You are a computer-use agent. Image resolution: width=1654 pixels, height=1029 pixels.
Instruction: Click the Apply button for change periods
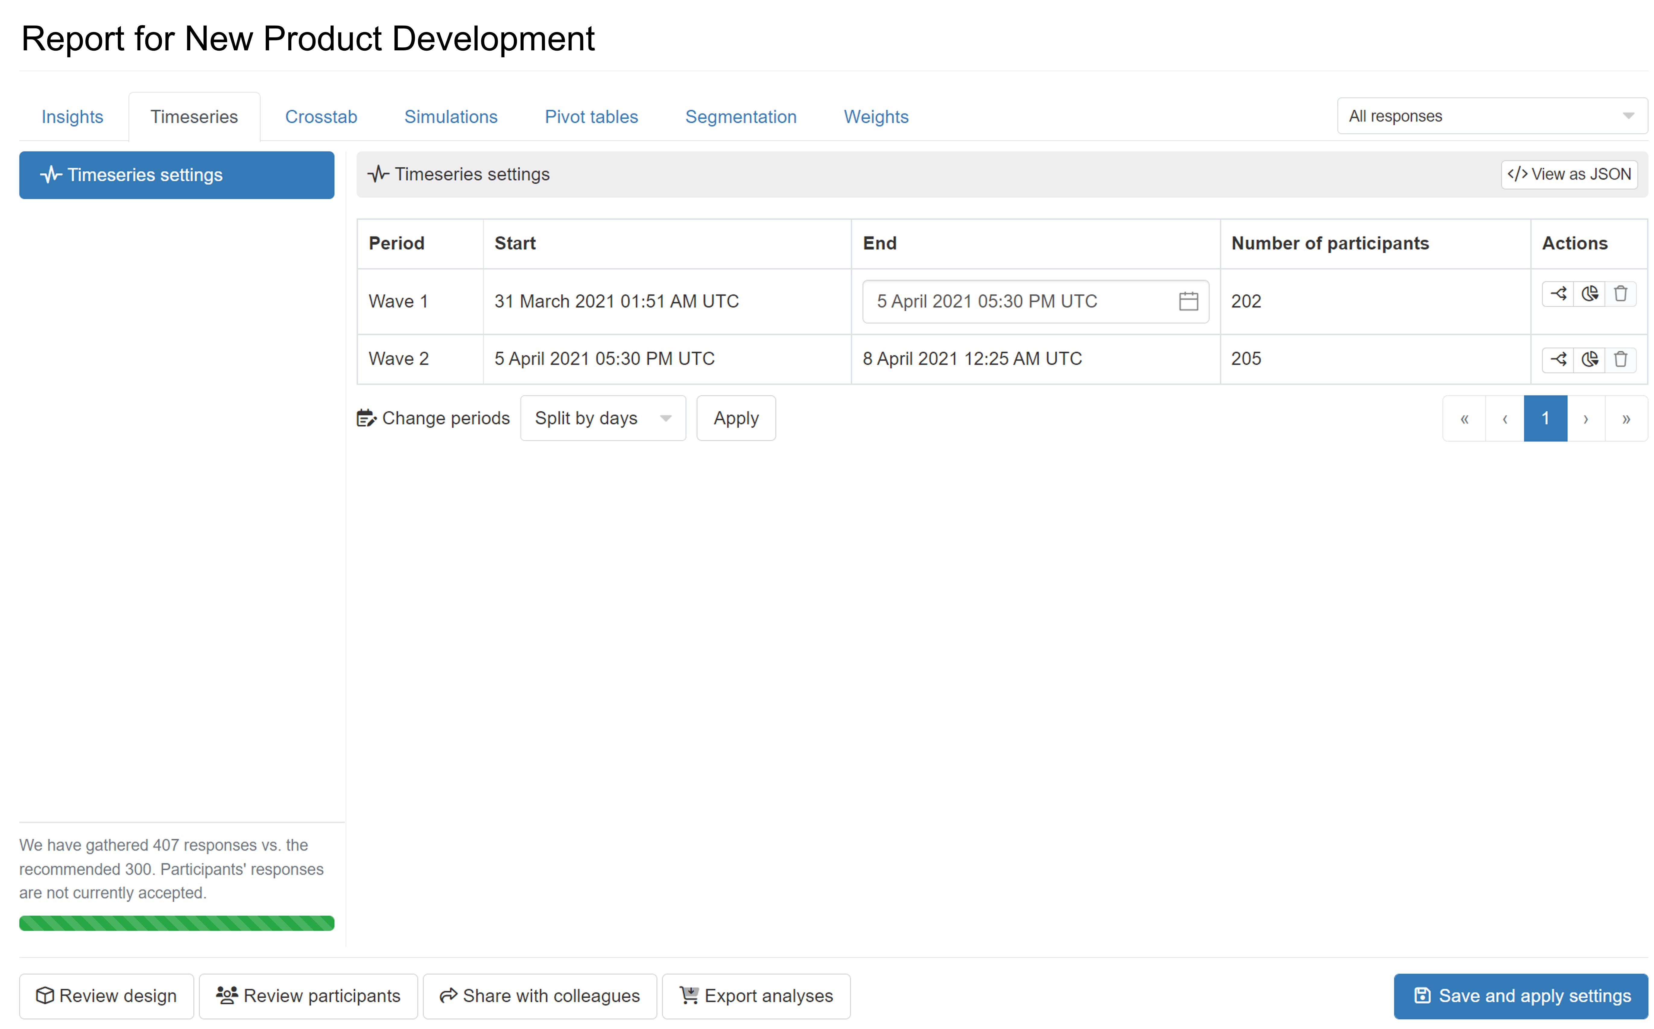coord(736,418)
